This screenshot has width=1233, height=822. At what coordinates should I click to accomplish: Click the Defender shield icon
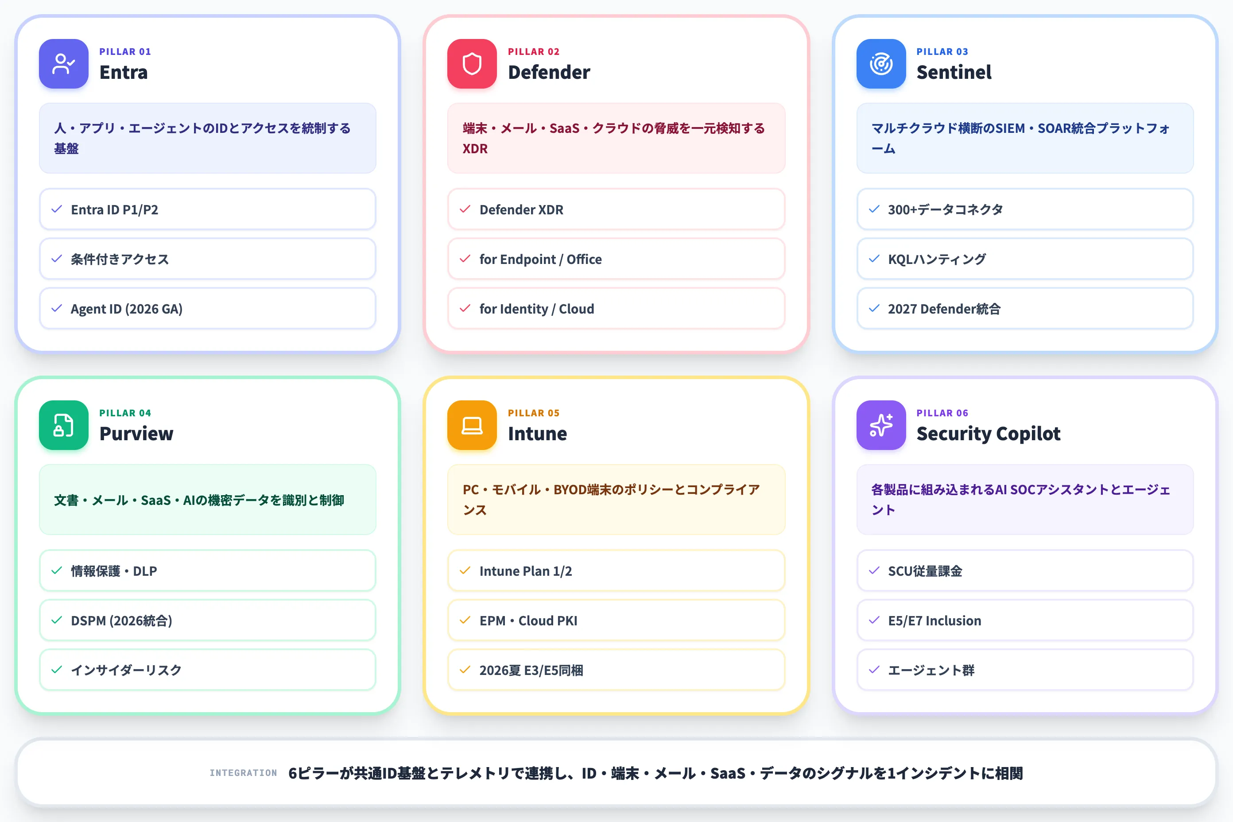[x=472, y=63]
